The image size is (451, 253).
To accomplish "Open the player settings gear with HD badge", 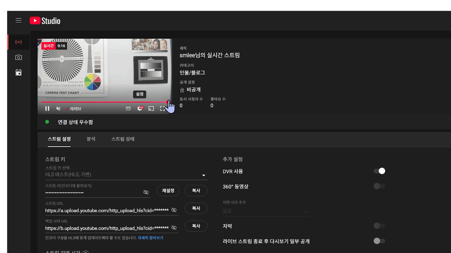I will 139,108.
